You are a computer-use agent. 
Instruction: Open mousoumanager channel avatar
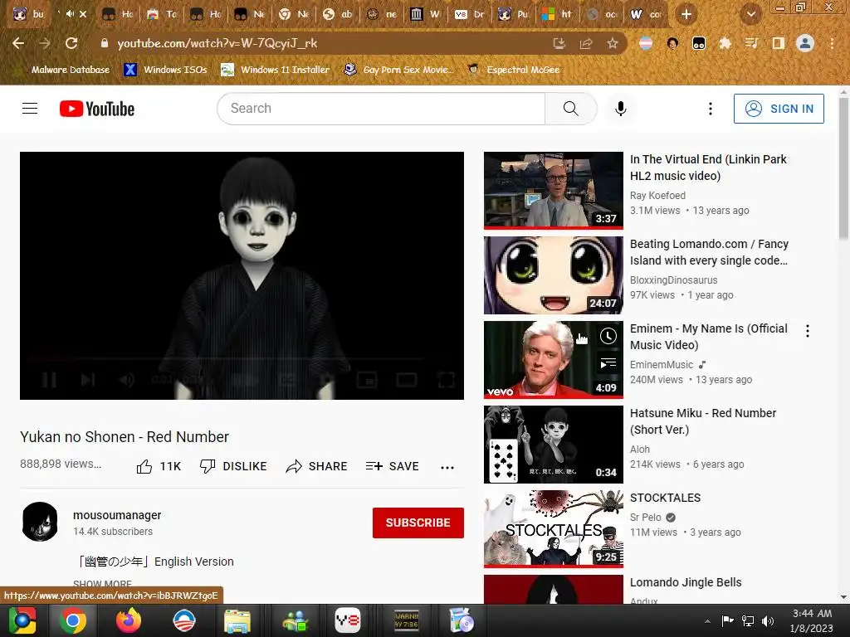coord(40,522)
